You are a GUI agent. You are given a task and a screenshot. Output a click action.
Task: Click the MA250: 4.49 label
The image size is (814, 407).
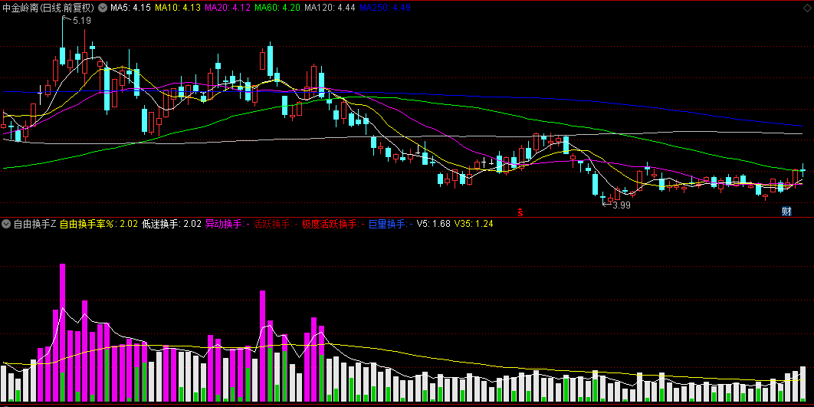coord(385,8)
